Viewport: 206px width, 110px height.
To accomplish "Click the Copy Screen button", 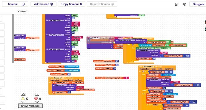I will (72, 4).
